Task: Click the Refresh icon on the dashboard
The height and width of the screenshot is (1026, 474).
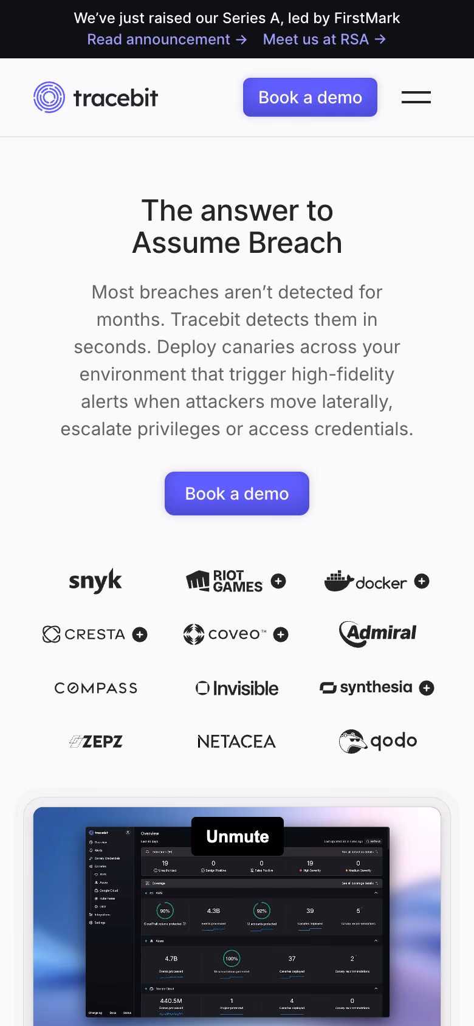Action: 369,842
